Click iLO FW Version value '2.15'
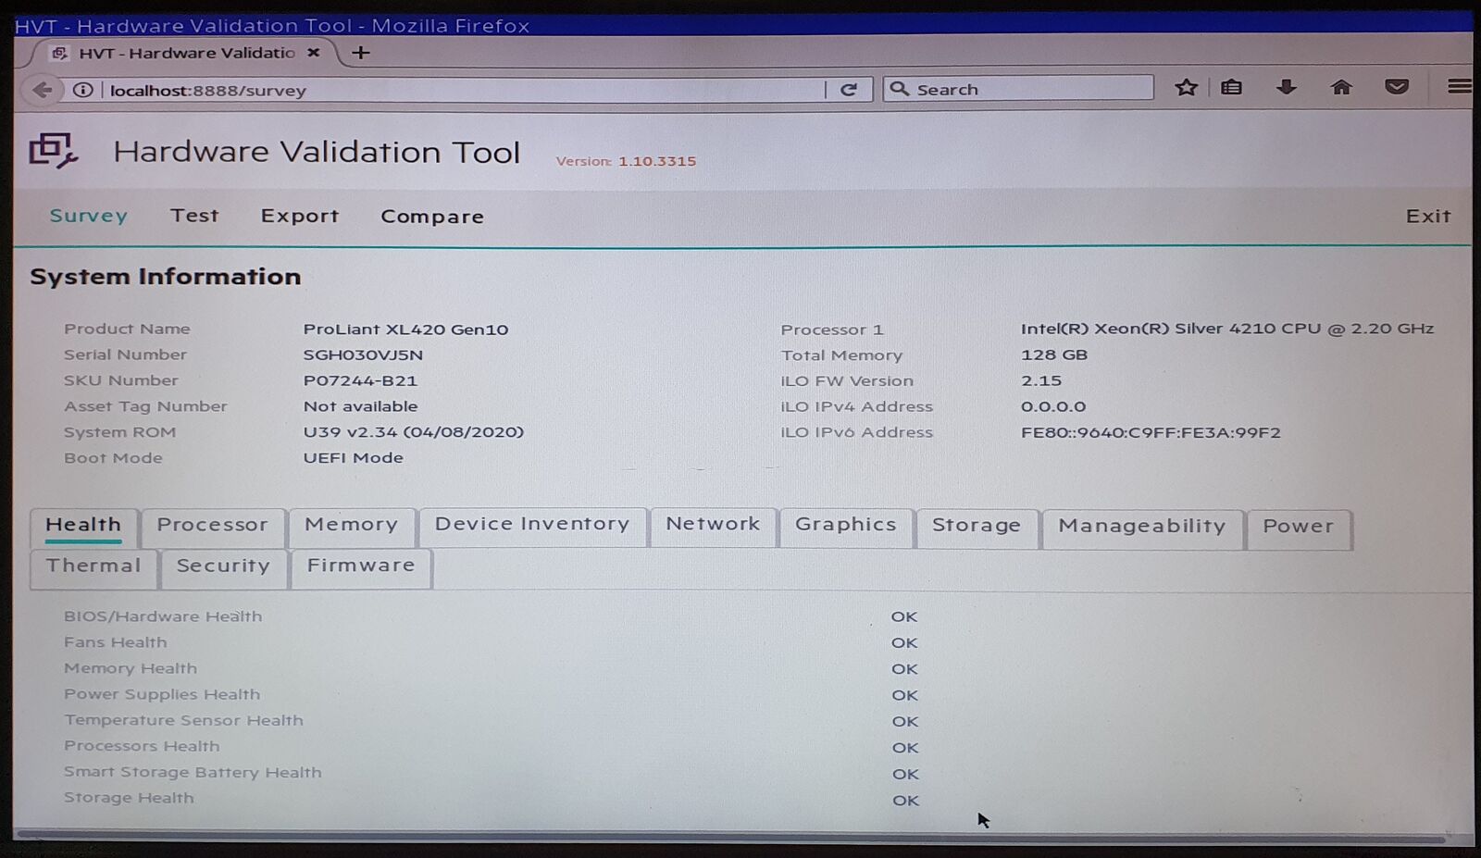This screenshot has width=1481, height=858. 1041,380
